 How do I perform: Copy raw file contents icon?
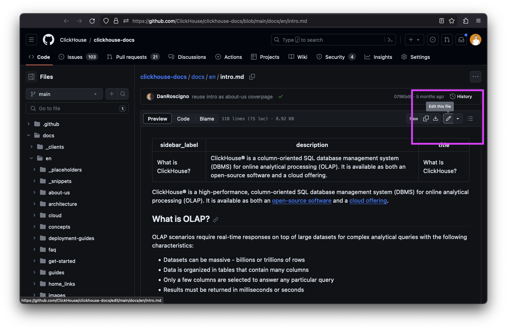[x=426, y=118]
